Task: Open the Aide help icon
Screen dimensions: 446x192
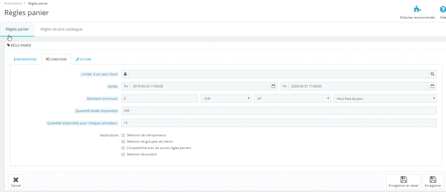Action: pos(442,9)
